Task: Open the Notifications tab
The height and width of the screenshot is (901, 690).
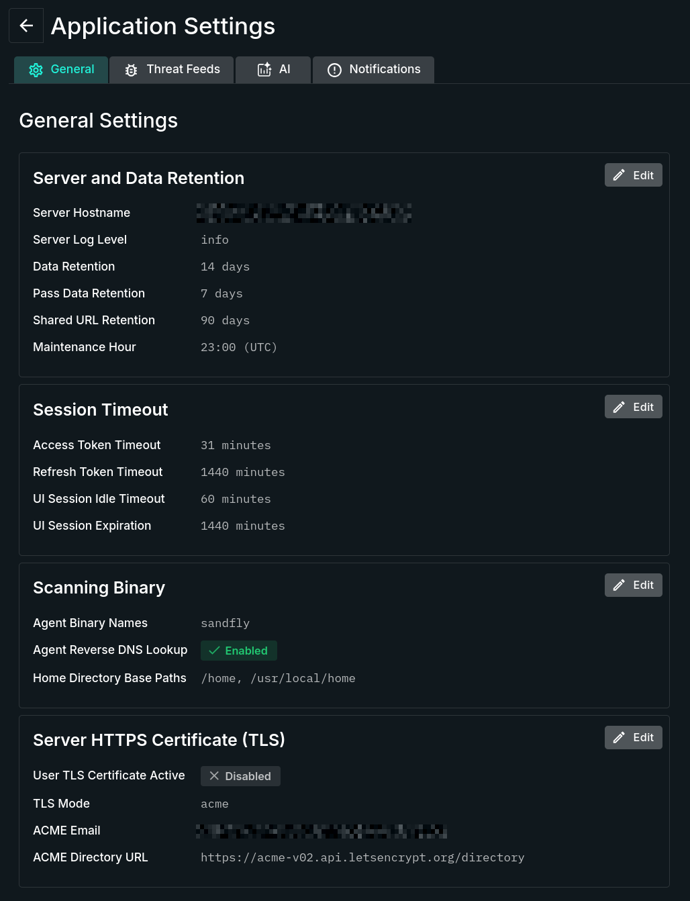Action: (373, 70)
